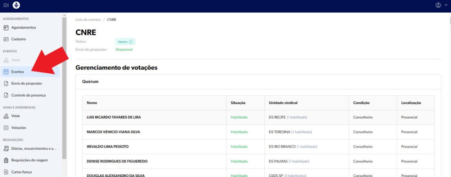Open the user profile icon
451x177 pixels.
(438, 5)
